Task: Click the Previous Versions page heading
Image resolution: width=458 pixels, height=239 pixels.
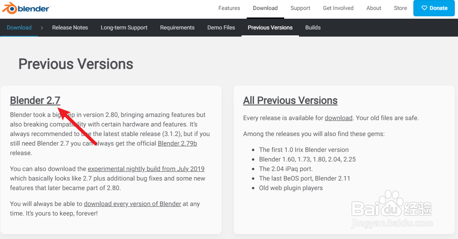Action: tap(76, 64)
